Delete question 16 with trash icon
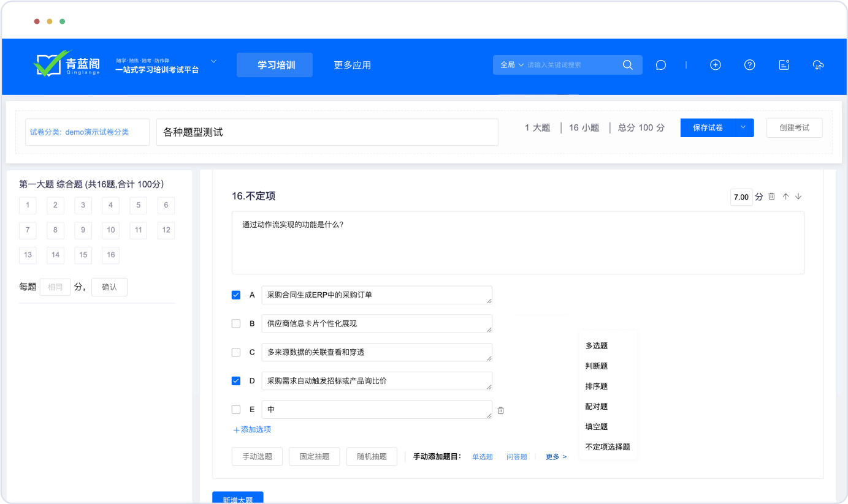 [771, 197]
